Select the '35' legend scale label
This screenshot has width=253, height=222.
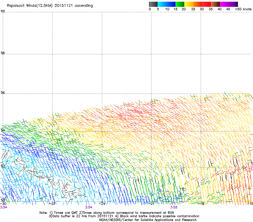pos(211,9)
